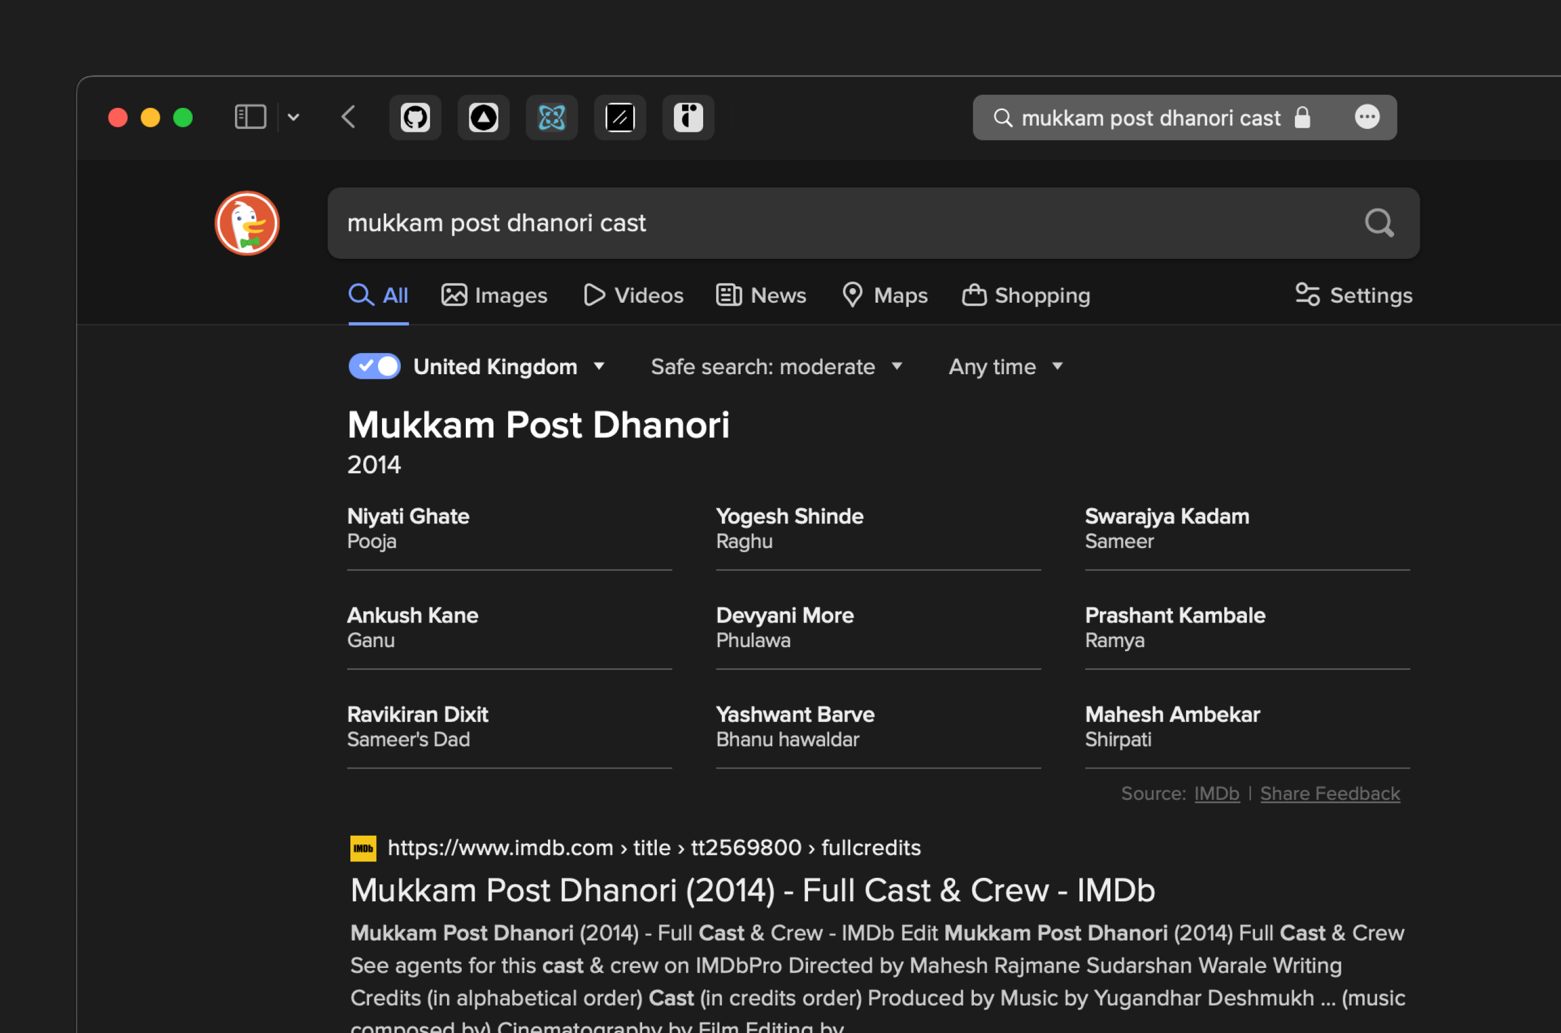The image size is (1561, 1033).
Task: Go to DuckDuckGo home via logo
Action: (x=247, y=223)
